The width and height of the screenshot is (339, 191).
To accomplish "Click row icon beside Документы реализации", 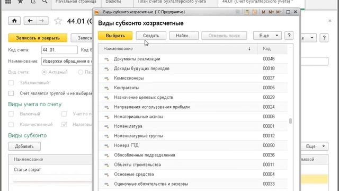I will click(x=106, y=59).
